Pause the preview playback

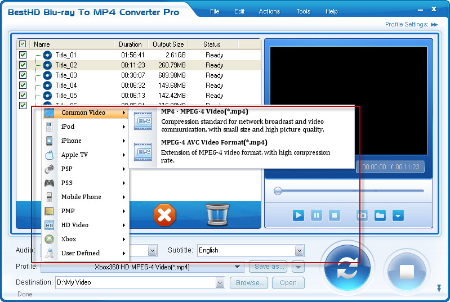(317, 215)
